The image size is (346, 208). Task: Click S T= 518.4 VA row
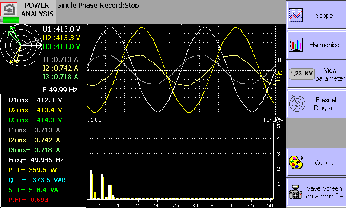coord(33,190)
